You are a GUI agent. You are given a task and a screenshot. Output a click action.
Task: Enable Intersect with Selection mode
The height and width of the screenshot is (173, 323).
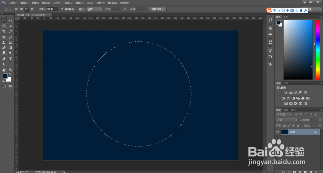(x=32, y=9)
